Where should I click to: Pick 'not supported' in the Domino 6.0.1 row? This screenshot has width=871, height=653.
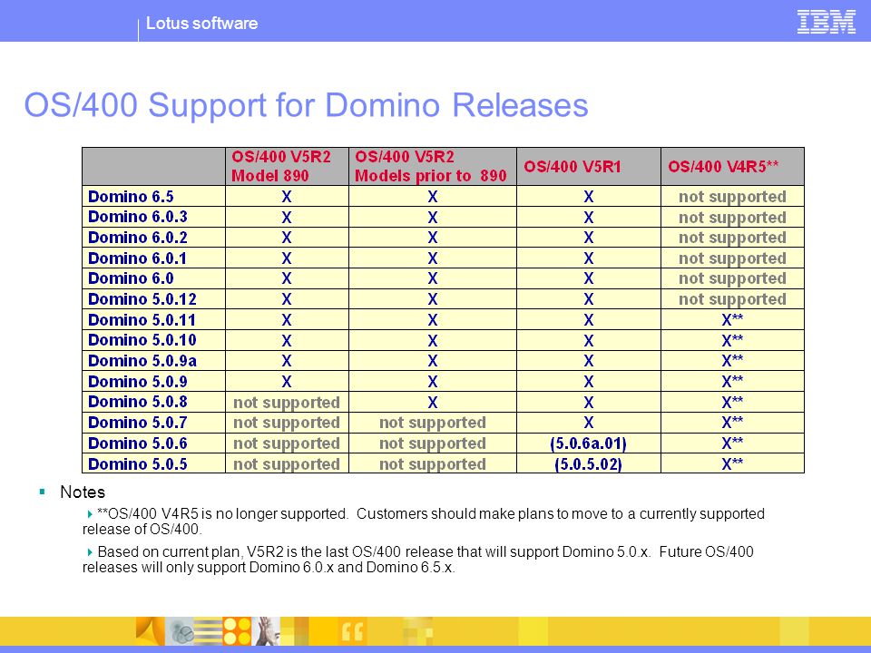[732, 258]
